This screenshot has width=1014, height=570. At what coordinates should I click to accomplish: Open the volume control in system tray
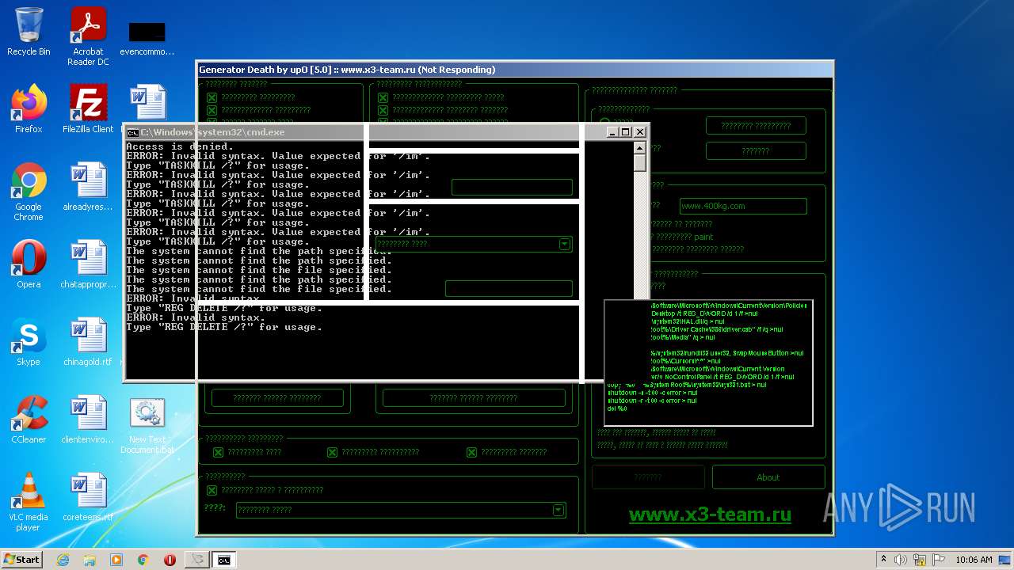click(900, 560)
